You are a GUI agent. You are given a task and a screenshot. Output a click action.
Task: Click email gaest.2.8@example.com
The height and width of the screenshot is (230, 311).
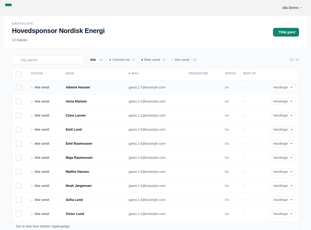tap(147, 143)
